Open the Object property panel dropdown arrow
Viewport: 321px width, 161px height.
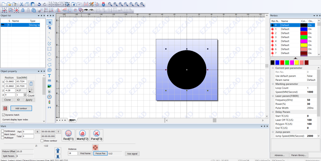[39, 71]
